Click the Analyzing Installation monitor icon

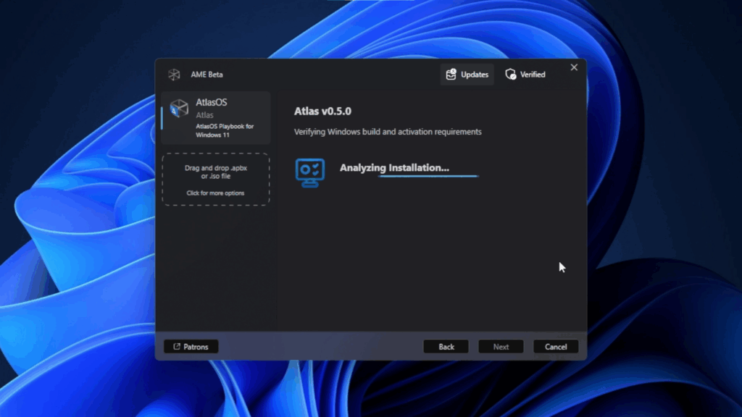(310, 172)
